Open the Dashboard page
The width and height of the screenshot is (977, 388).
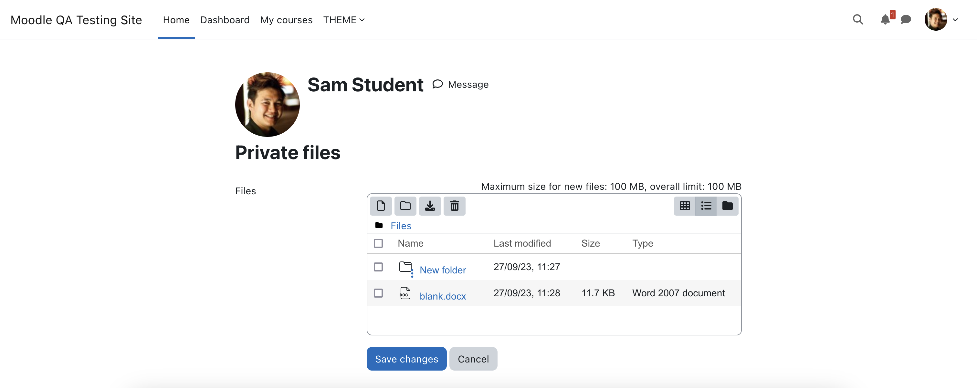click(x=225, y=20)
